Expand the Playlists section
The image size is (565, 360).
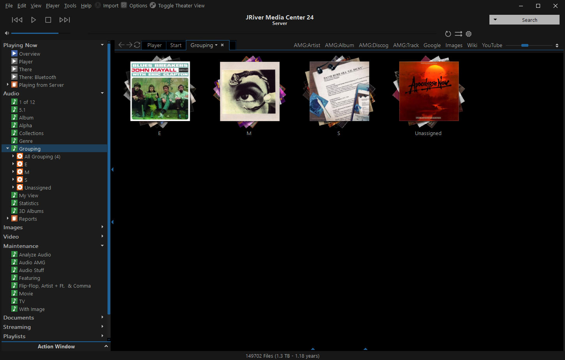coord(102,336)
